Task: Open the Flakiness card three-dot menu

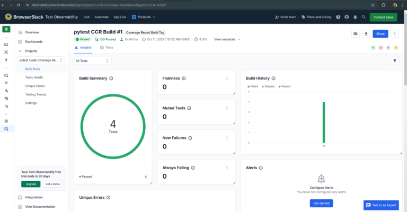Action: click(227, 78)
